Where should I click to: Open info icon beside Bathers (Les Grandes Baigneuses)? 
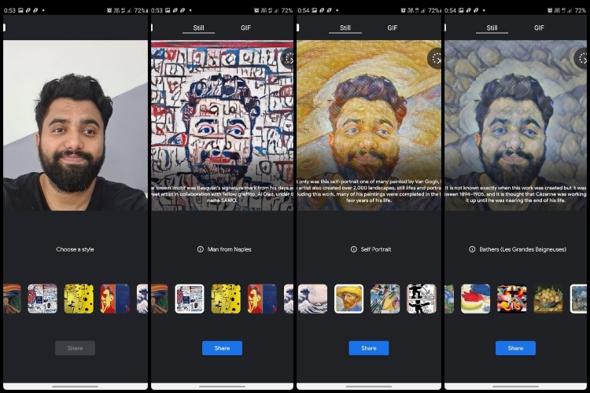[472, 249]
